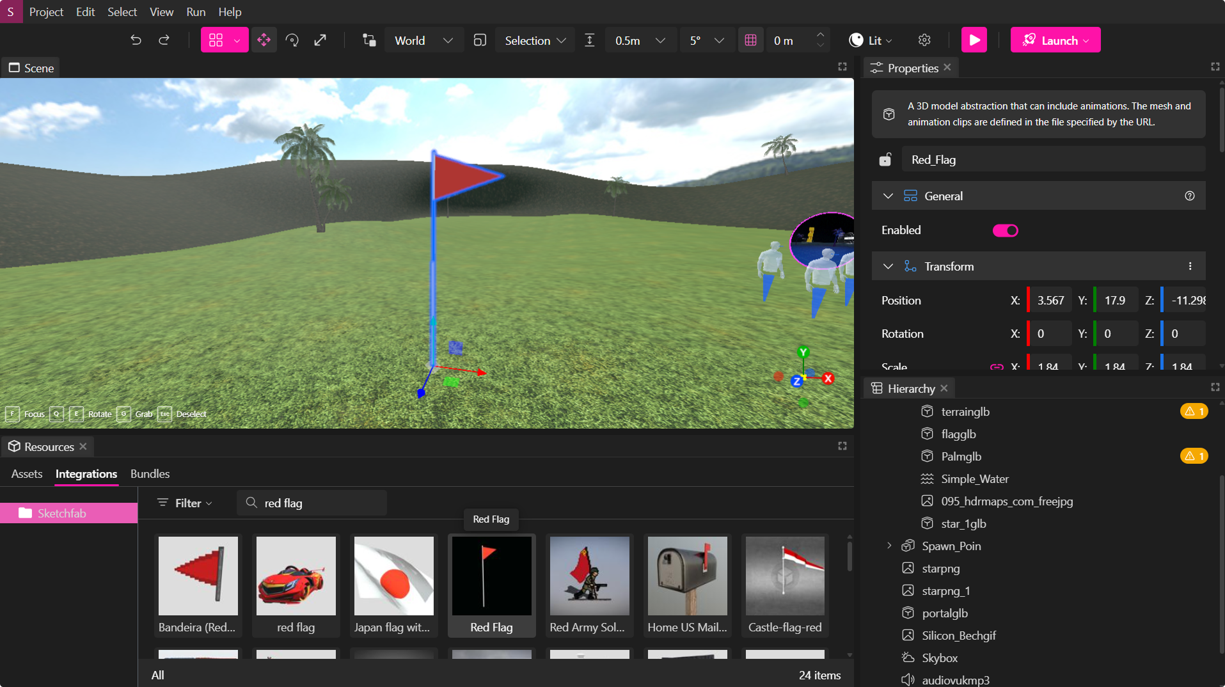
Task: Expand the Spawn_Poin hierarchy item
Action: pos(889,546)
